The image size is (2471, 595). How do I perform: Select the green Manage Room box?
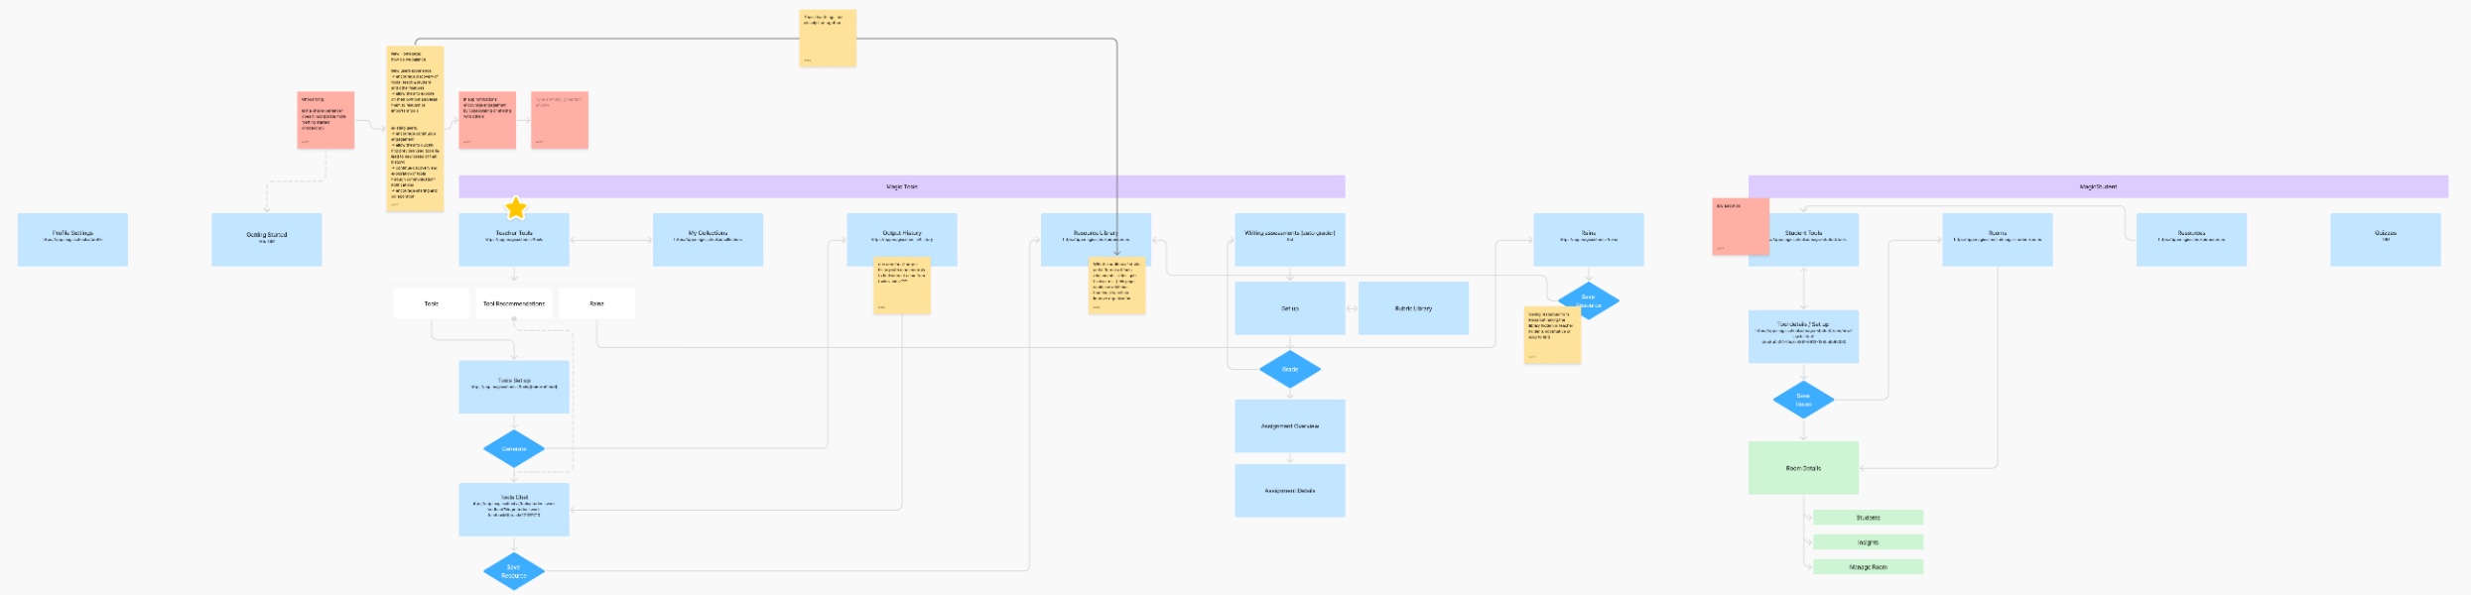[x=1868, y=567]
